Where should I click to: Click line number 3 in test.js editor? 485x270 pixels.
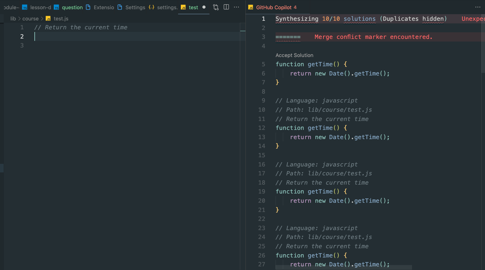[22, 45]
